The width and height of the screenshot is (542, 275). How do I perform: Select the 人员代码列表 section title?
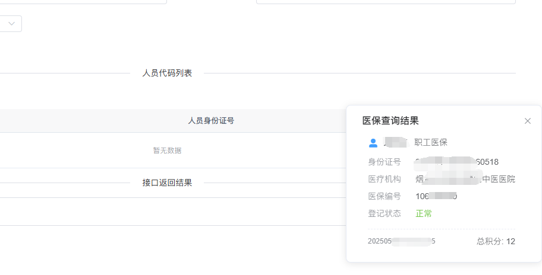[167, 73]
